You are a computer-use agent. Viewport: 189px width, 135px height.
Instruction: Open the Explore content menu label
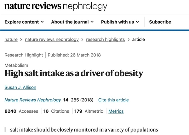pyautogui.click(x=22, y=22)
